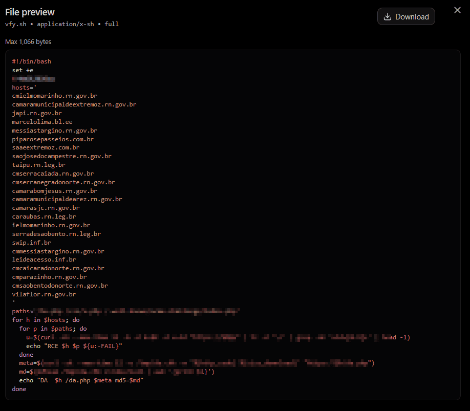Select host serradesaobento.rn.leg.br
Image resolution: width=470 pixels, height=411 pixels.
pyautogui.click(x=56, y=234)
